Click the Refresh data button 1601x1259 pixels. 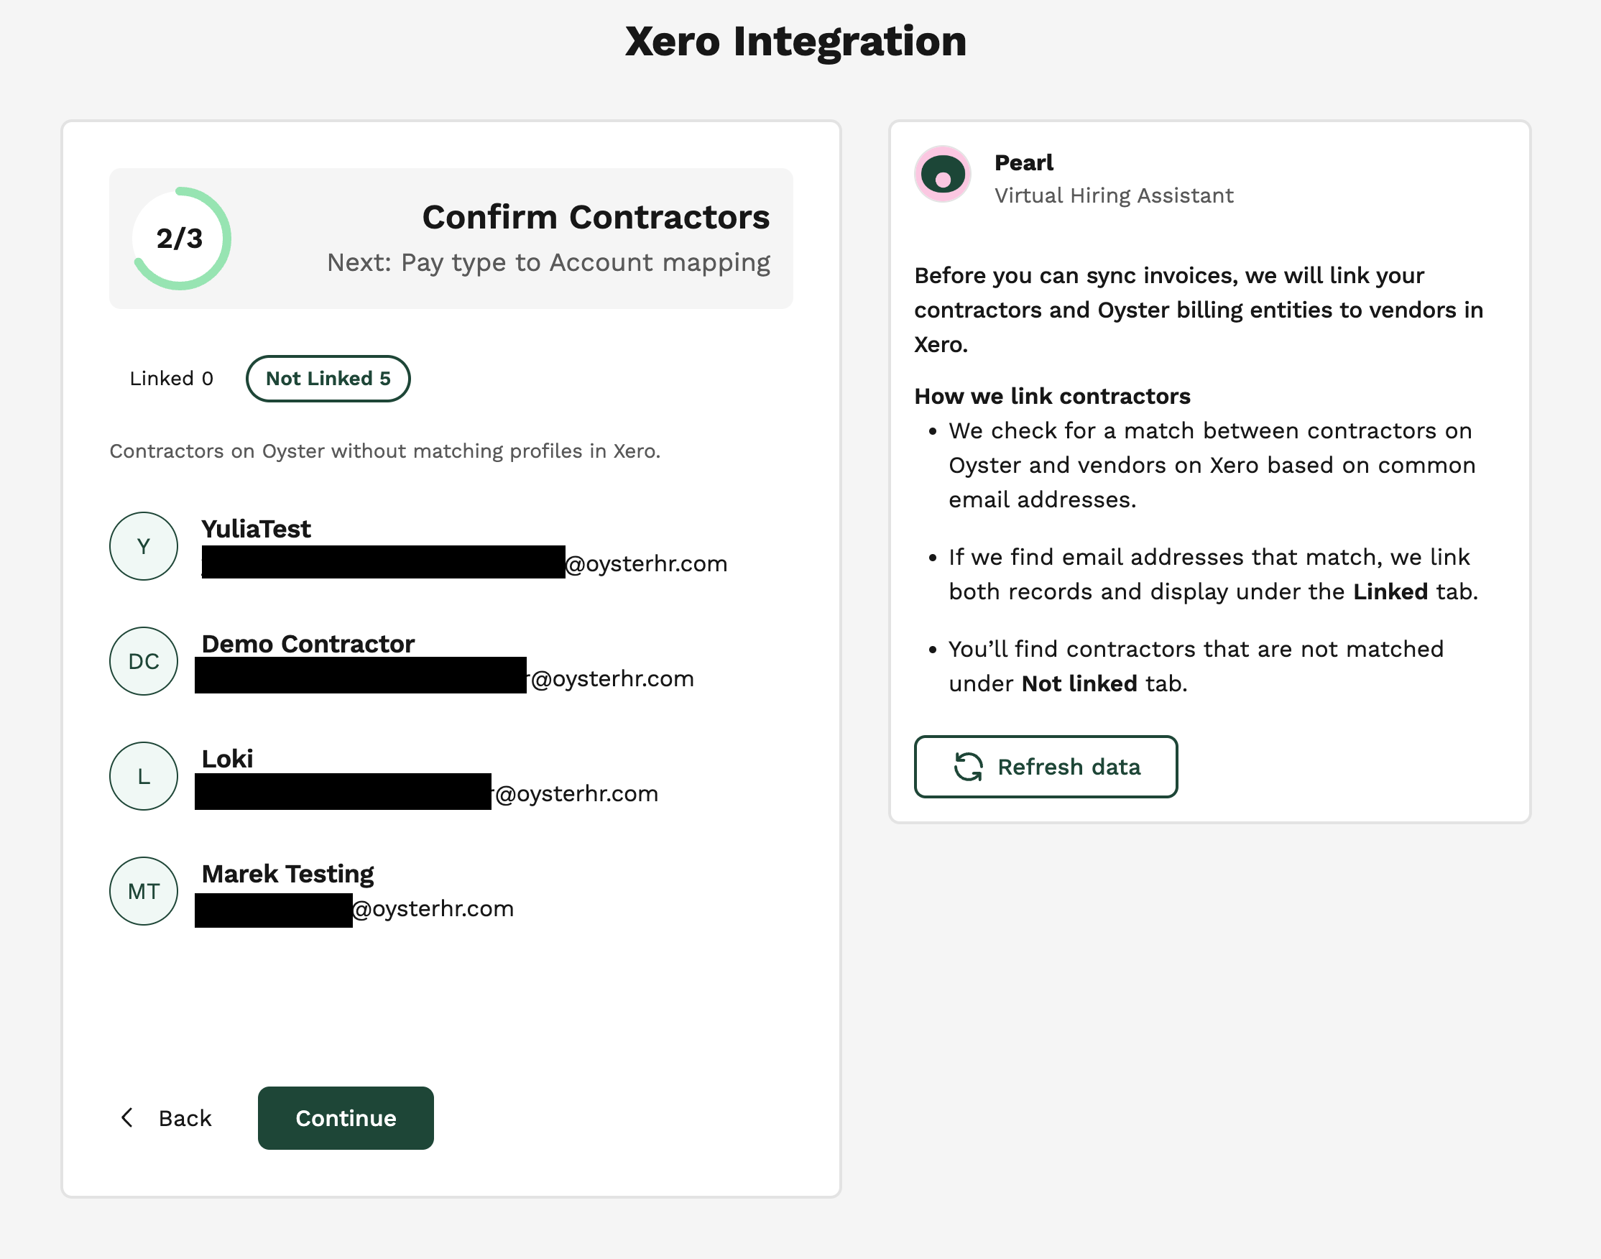tap(1046, 767)
